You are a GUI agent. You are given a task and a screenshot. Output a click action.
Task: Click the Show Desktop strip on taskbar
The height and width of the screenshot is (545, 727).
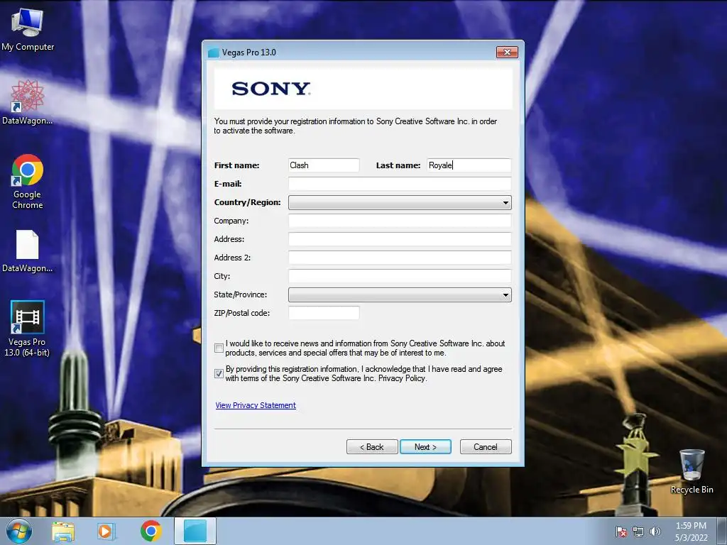coord(722,531)
